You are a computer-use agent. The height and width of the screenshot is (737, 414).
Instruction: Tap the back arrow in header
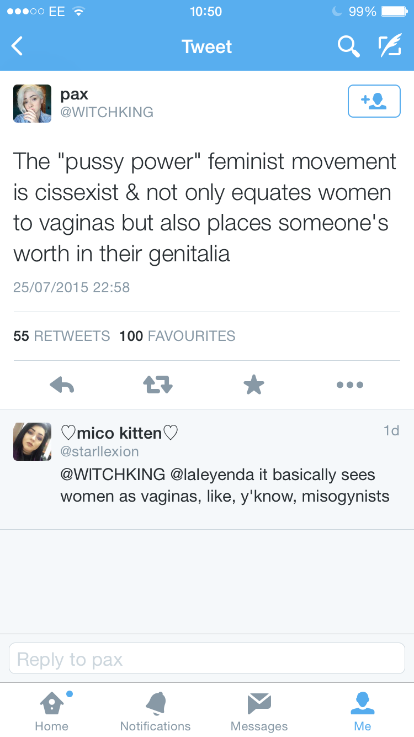point(18,46)
